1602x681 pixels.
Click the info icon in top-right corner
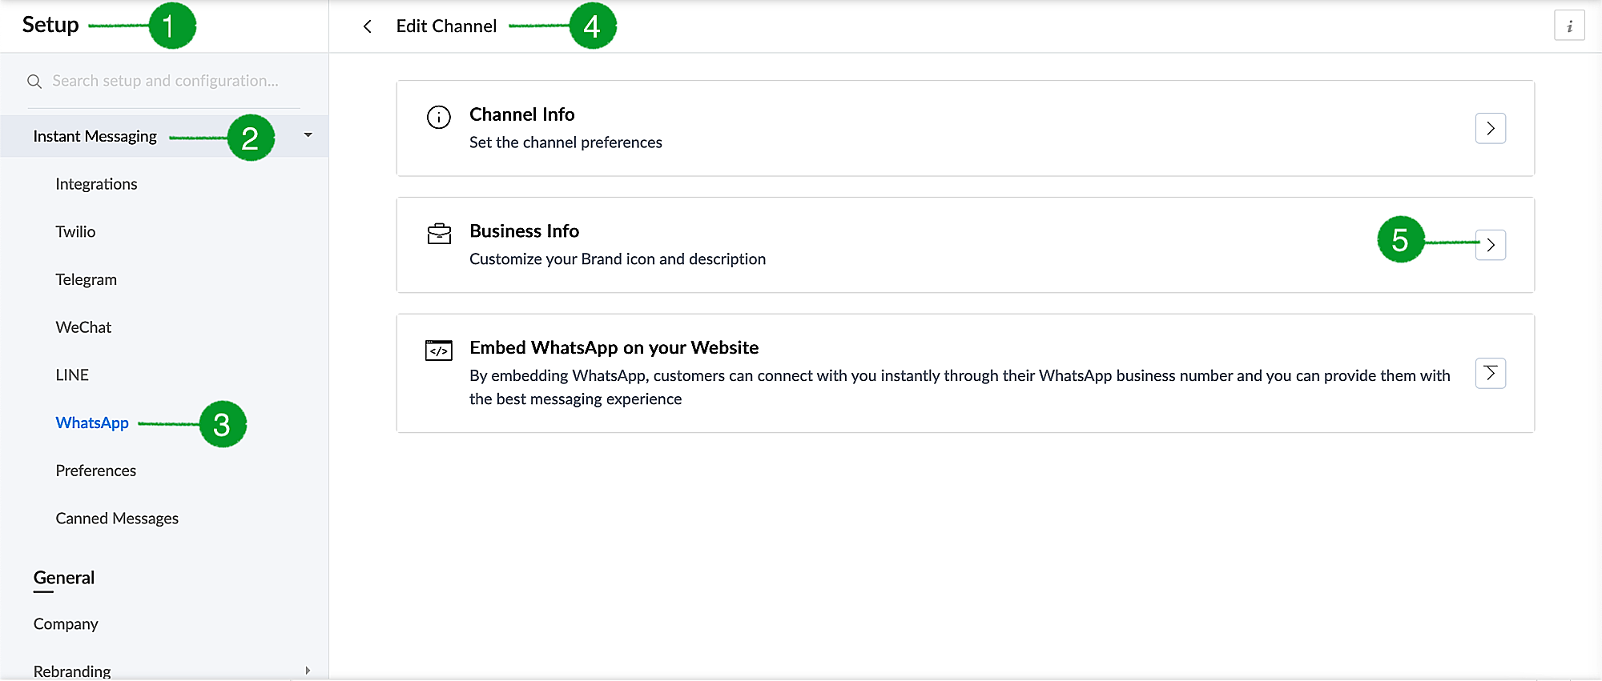coord(1569,26)
